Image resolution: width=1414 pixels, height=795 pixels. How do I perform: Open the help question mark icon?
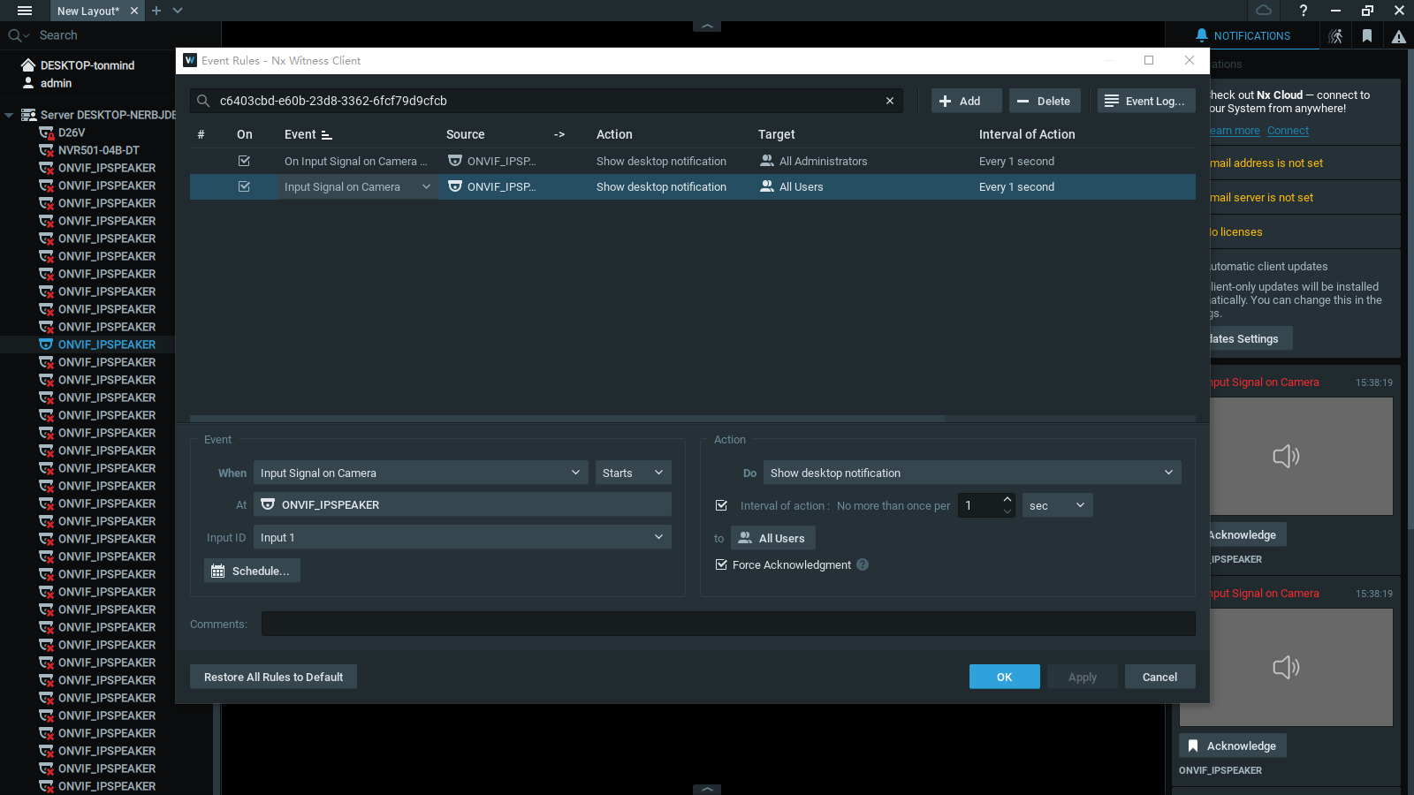click(x=1303, y=11)
